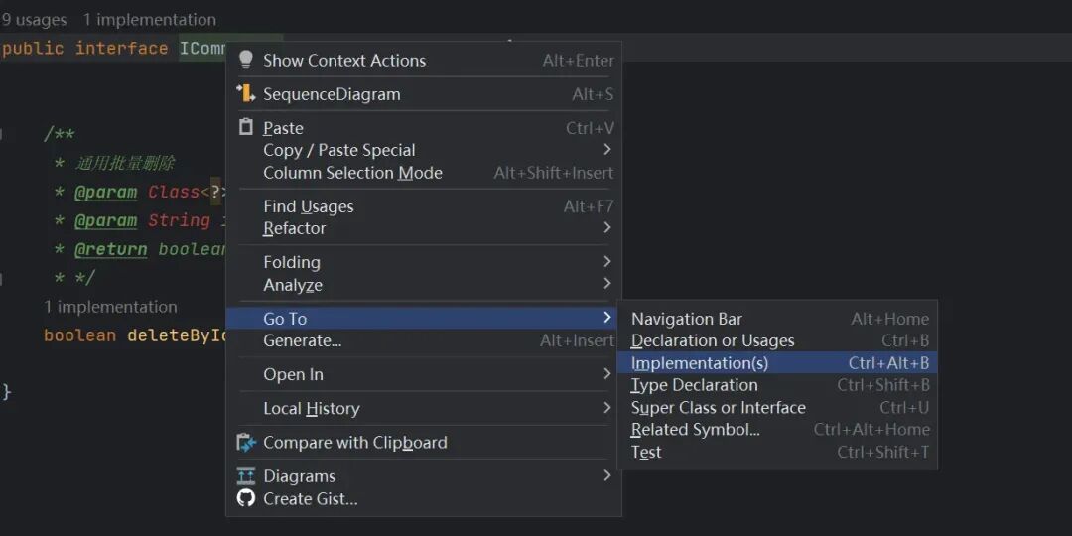Expand the Copy / Paste Special submenu arrow
This screenshot has width=1072, height=536.
coord(607,150)
